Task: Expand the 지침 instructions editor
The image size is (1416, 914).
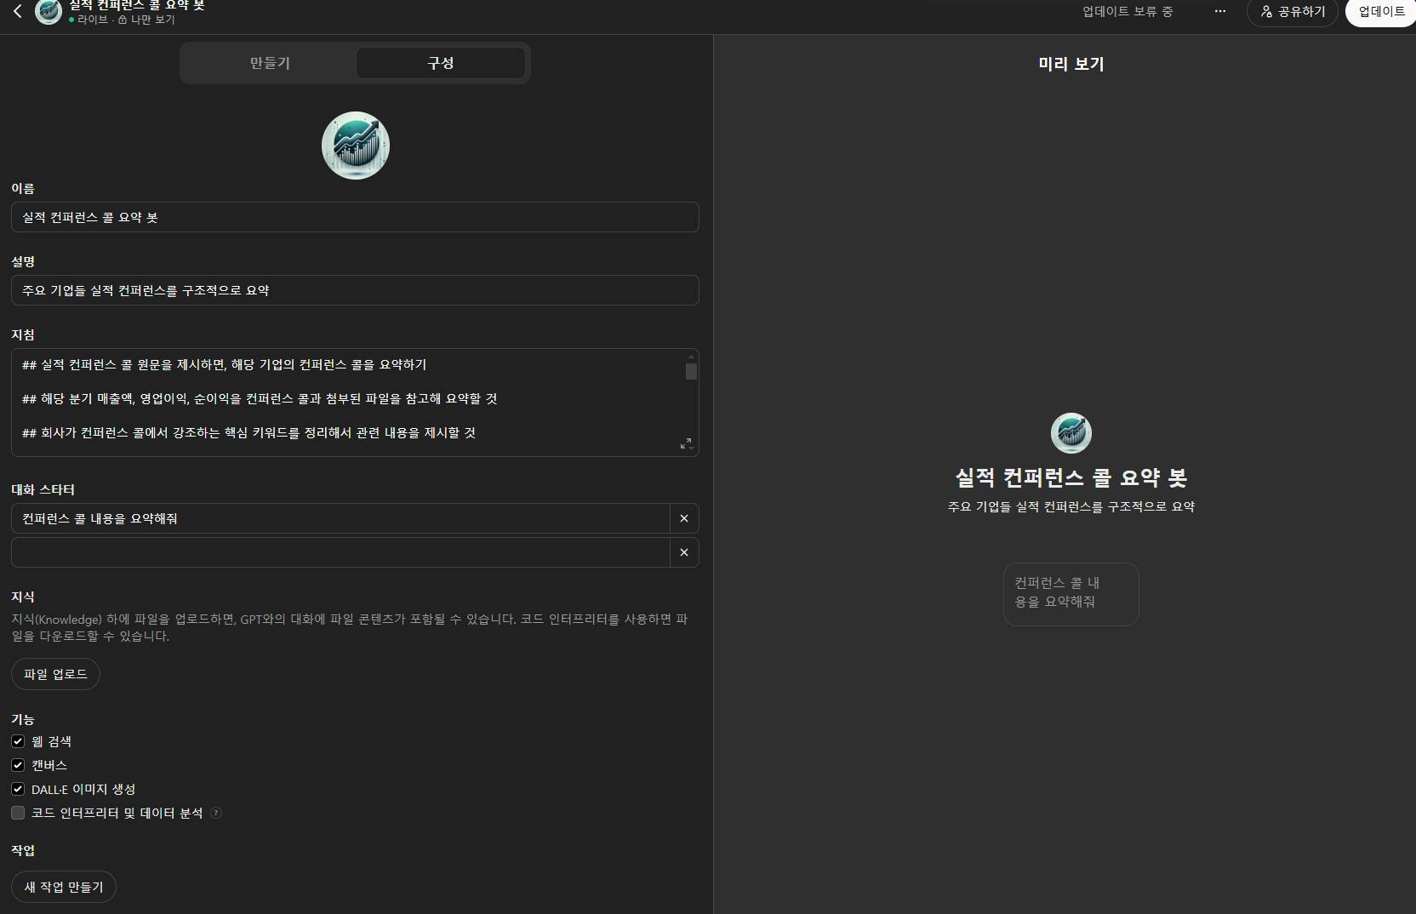Action: coord(686,443)
